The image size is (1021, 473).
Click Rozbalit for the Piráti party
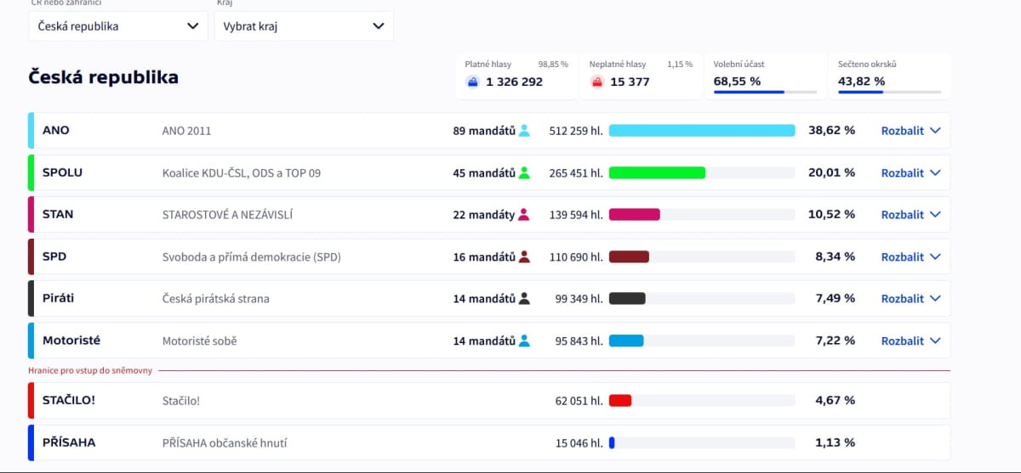910,298
